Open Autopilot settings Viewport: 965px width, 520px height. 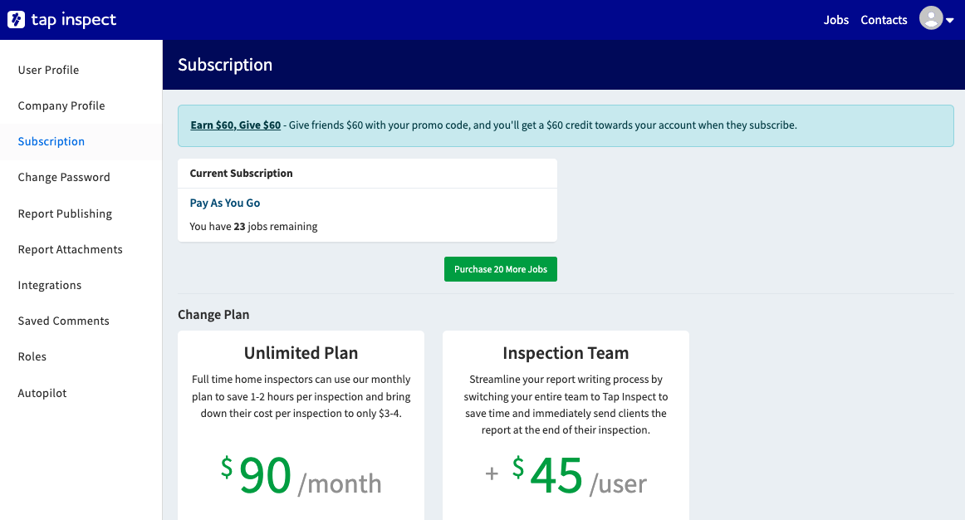coord(42,393)
